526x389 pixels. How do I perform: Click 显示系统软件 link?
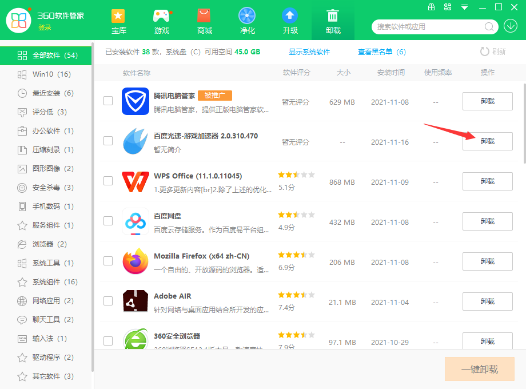pos(309,51)
